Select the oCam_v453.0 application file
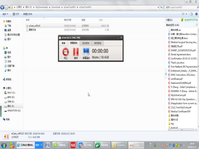 (34, 26)
